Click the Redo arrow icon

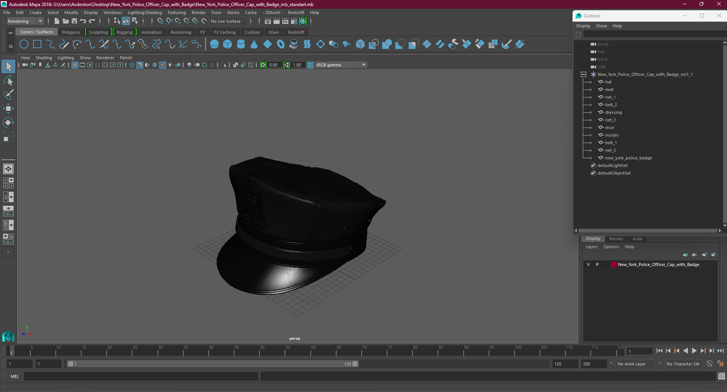click(92, 21)
